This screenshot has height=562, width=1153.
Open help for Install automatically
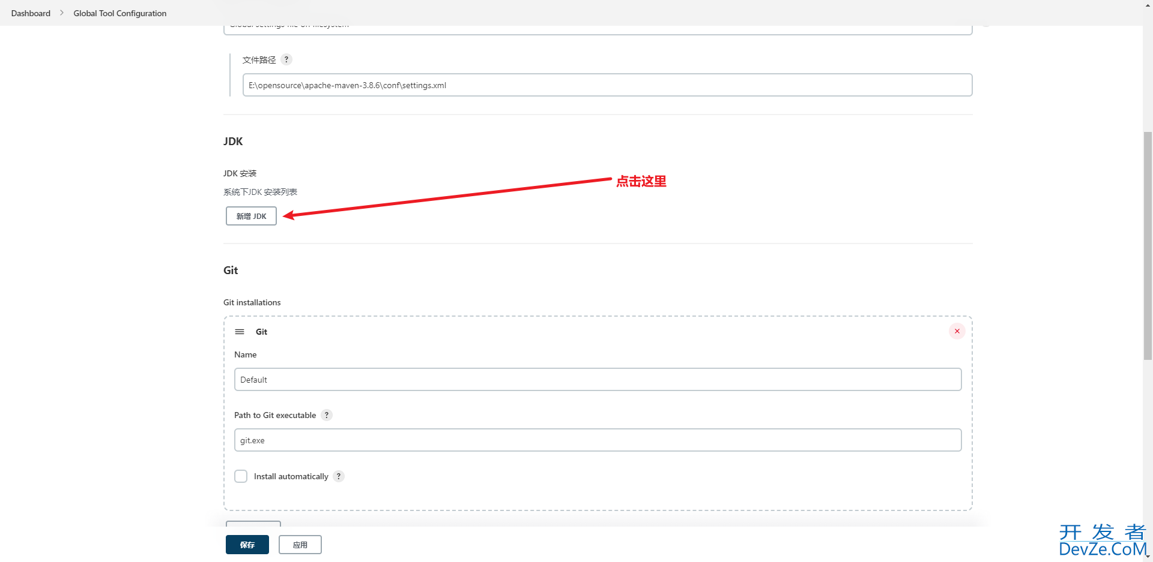[x=339, y=476]
